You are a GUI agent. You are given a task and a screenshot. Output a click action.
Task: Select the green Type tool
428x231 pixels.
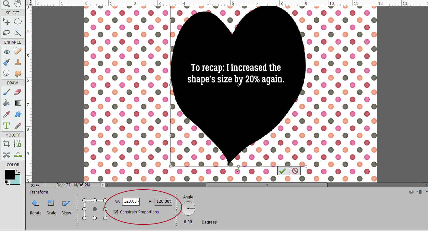click(6, 125)
